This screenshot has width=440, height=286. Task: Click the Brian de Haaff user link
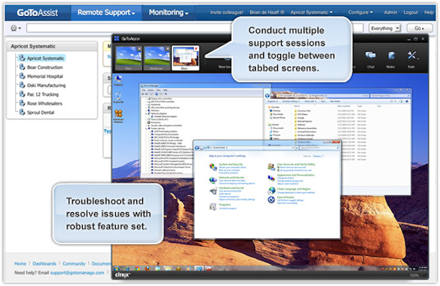pyautogui.click(x=267, y=12)
